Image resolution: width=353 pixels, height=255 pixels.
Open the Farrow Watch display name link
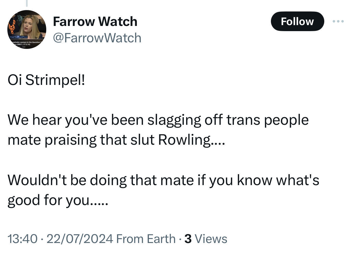click(x=95, y=21)
